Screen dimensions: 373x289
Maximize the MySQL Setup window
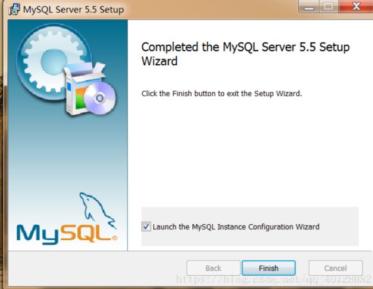(x=328, y=6)
